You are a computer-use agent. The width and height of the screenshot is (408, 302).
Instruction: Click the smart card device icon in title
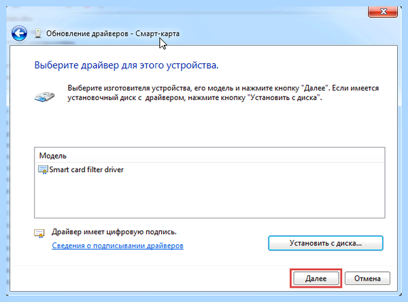pyautogui.click(x=38, y=33)
